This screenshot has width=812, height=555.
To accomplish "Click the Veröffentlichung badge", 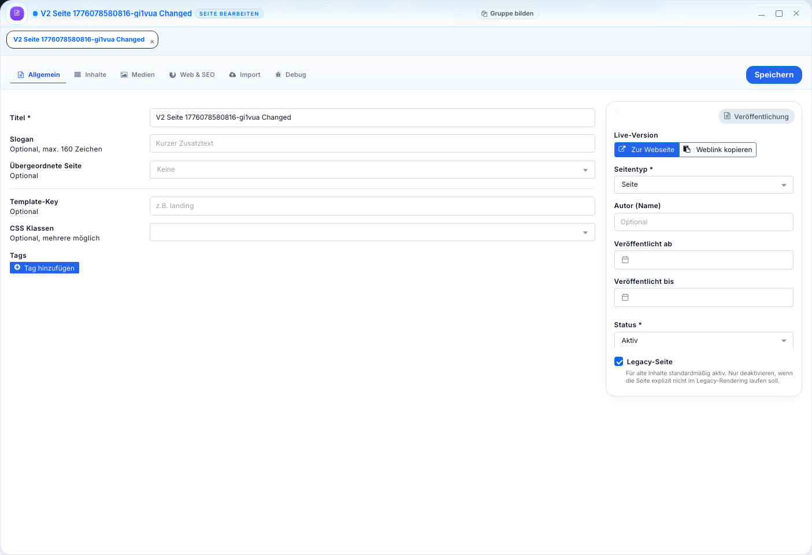I will (756, 117).
